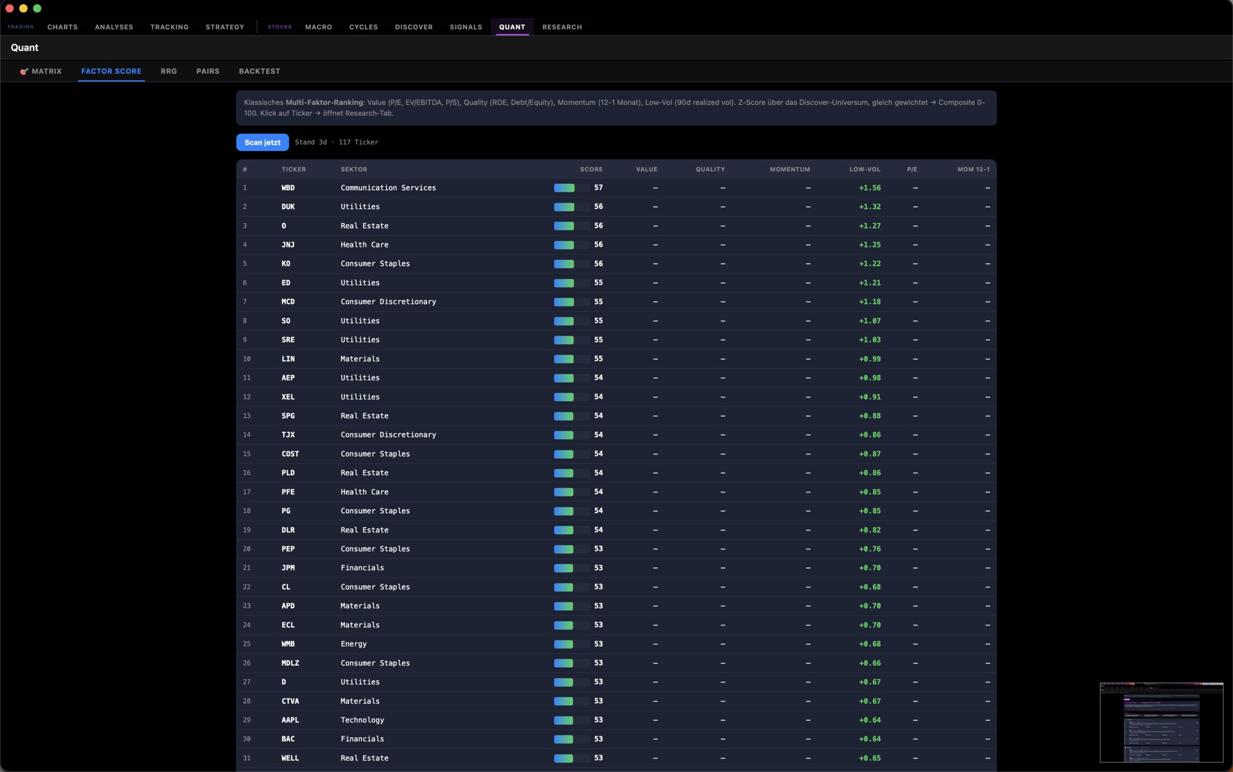Click score value 57 in WBD row
Screen dimensions: 1233x772
[x=599, y=188]
